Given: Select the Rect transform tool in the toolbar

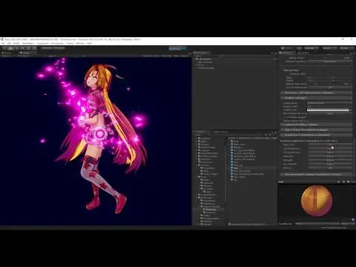Looking at the screenshot, I should (x=28, y=48).
